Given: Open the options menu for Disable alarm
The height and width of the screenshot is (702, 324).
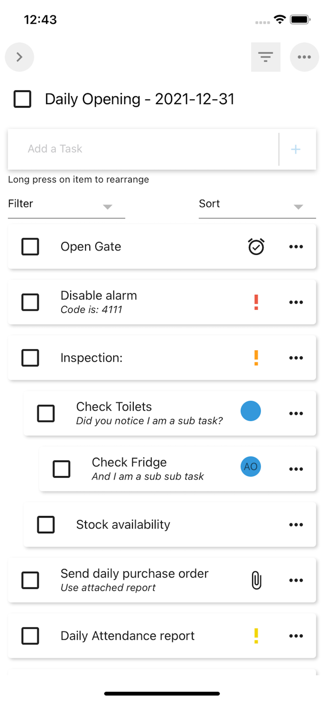Looking at the screenshot, I should pyautogui.click(x=296, y=302).
